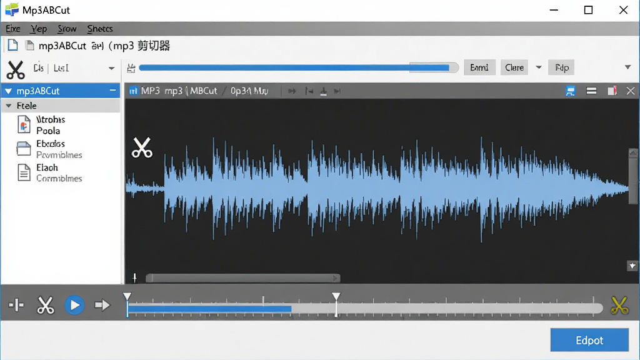Click the Eamd button
This screenshot has height=360, width=640.
click(479, 67)
